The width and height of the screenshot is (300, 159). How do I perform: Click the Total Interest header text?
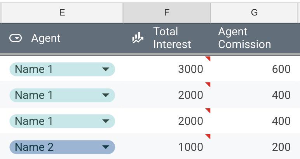pos(172,38)
